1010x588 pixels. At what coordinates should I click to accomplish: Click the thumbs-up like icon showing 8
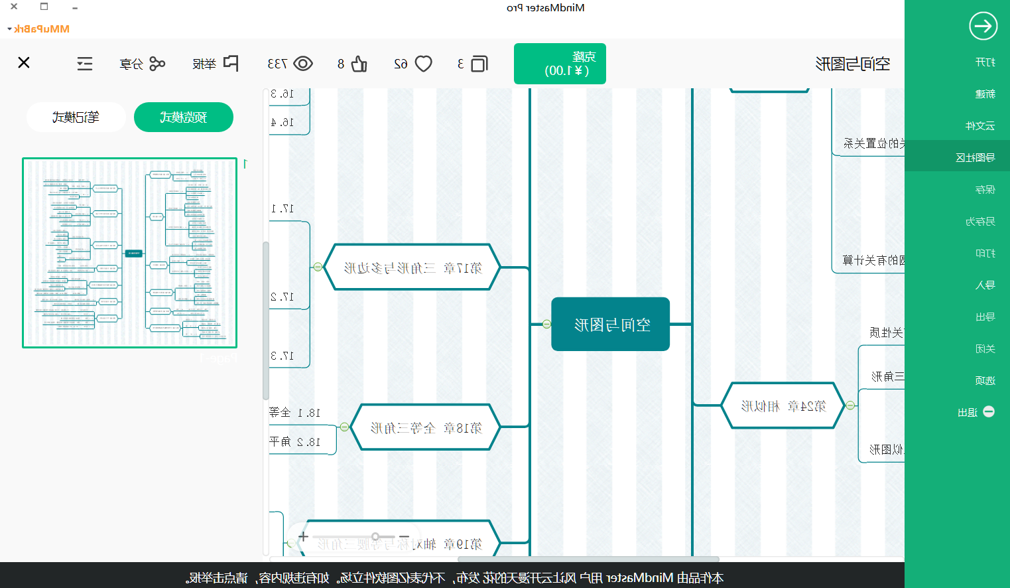coord(359,64)
